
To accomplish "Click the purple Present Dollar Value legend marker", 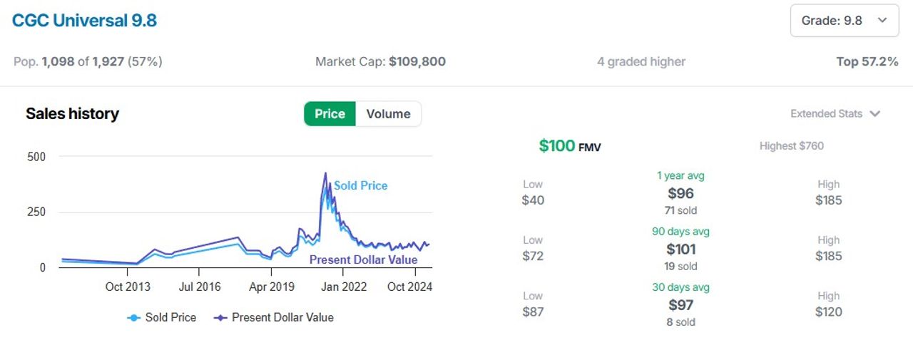I will click(x=220, y=318).
